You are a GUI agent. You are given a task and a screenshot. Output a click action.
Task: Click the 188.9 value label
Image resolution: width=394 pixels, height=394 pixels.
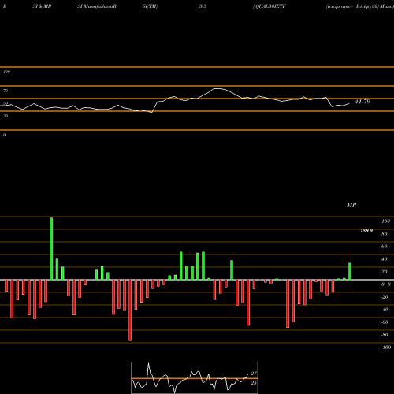pyautogui.click(x=366, y=231)
